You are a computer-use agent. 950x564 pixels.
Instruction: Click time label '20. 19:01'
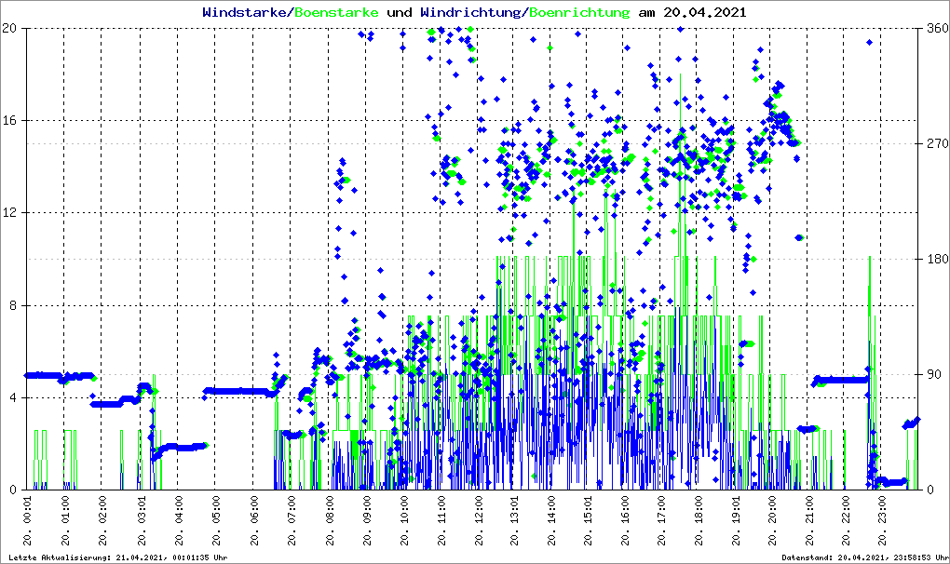(x=734, y=521)
